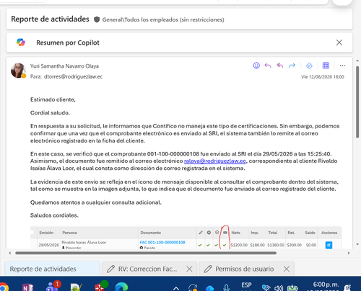
Task: Click the horizontal scroll-left arrow
Action: (9, 253)
